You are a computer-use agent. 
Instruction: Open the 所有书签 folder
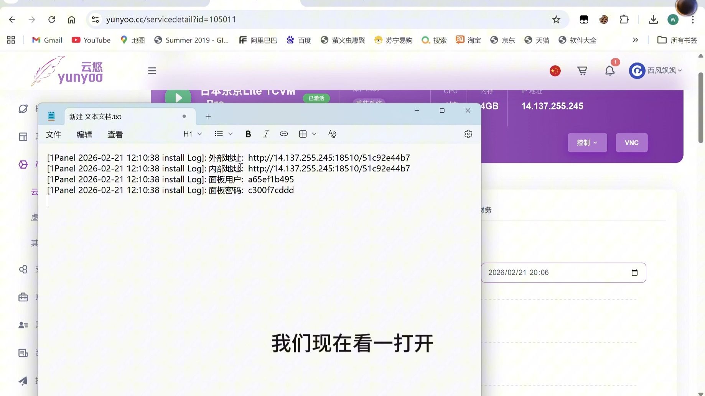pyautogui.click(x=677, y=40)
